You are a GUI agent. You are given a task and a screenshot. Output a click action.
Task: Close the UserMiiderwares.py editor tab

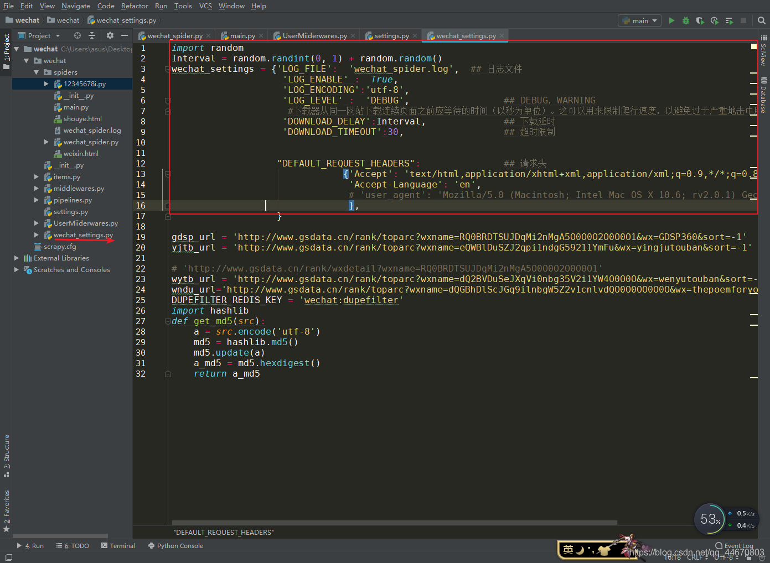pos(353,36)
